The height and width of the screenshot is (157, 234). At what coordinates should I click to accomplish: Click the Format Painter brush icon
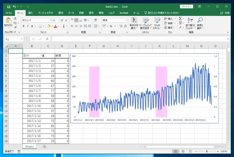click(x=15, y=27)
